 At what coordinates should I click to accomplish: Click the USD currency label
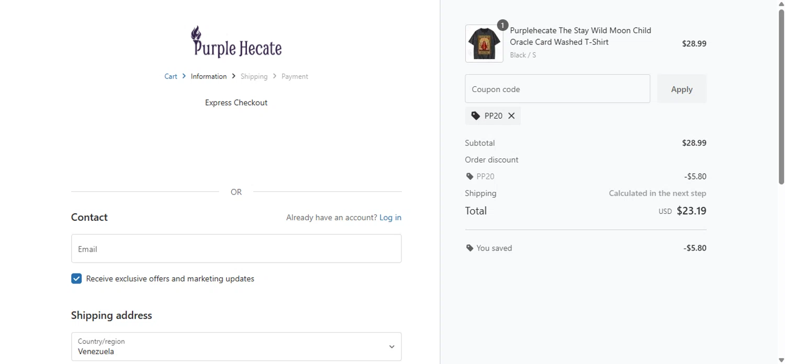coord(665,212)
